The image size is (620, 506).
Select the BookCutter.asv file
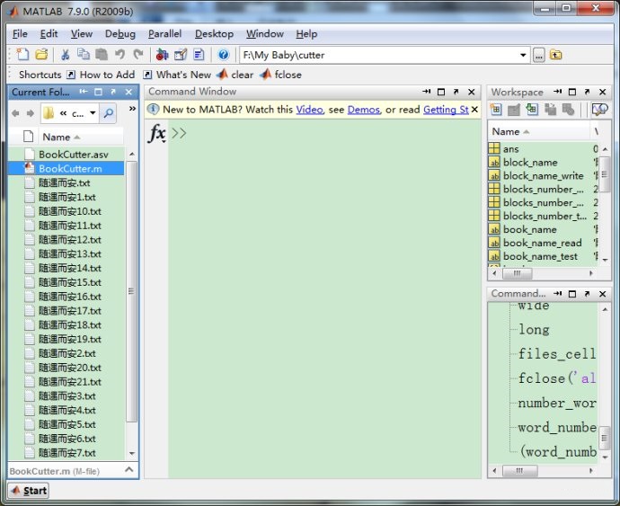[x=73, y=155]
